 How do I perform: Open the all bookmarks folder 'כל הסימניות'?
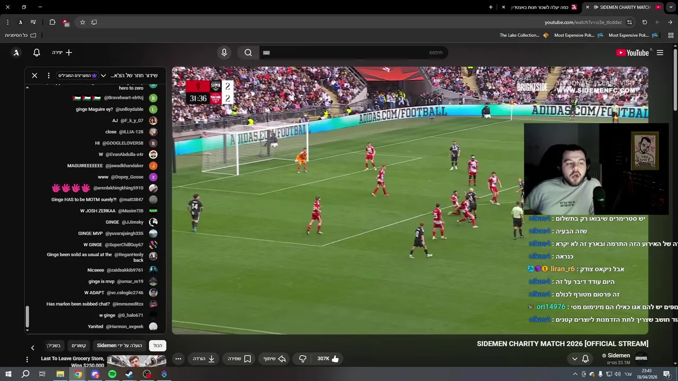click(x=20, y=35)
